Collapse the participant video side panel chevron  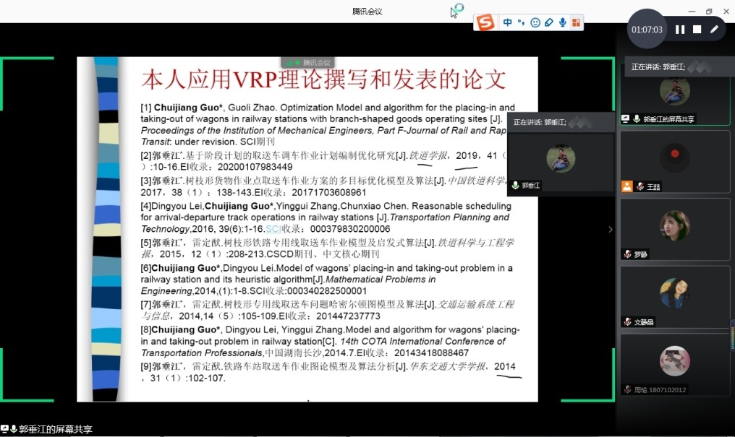click(611, 229)
